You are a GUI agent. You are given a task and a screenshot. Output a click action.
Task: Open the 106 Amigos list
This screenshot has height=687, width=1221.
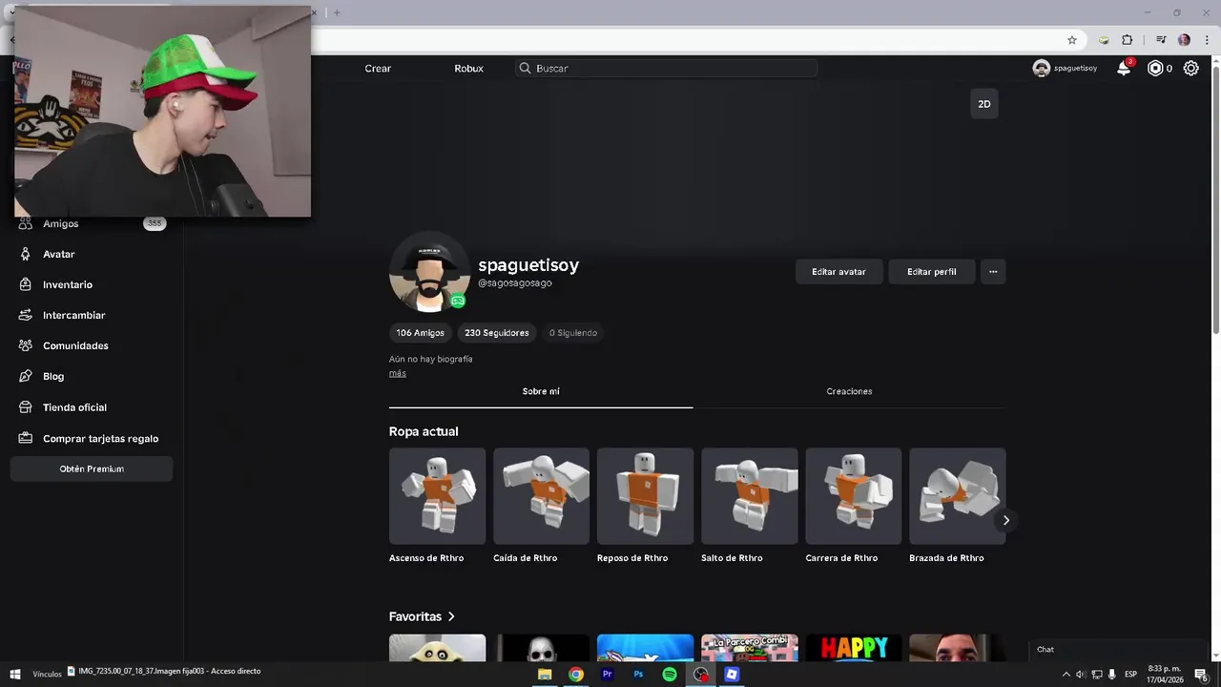420,333
